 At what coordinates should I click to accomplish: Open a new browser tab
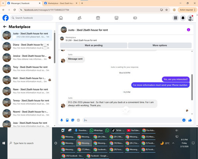[82, 3]
